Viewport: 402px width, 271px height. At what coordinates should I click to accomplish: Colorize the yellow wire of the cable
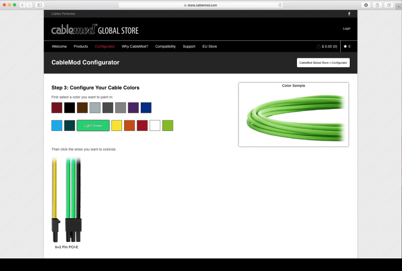[x=54, y=188]
